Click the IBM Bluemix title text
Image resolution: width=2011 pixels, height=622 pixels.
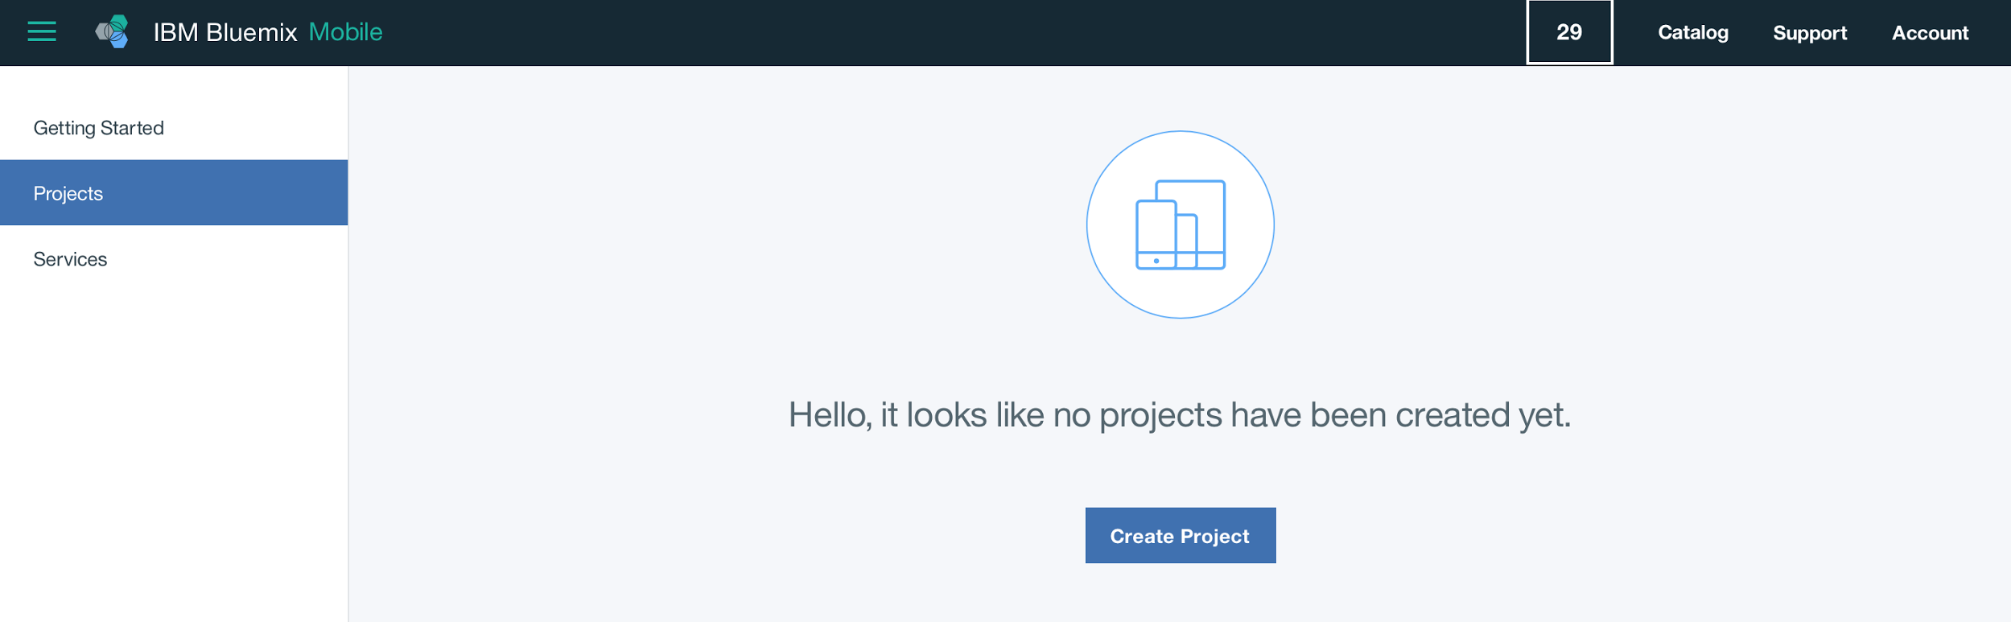click(225, 32)
